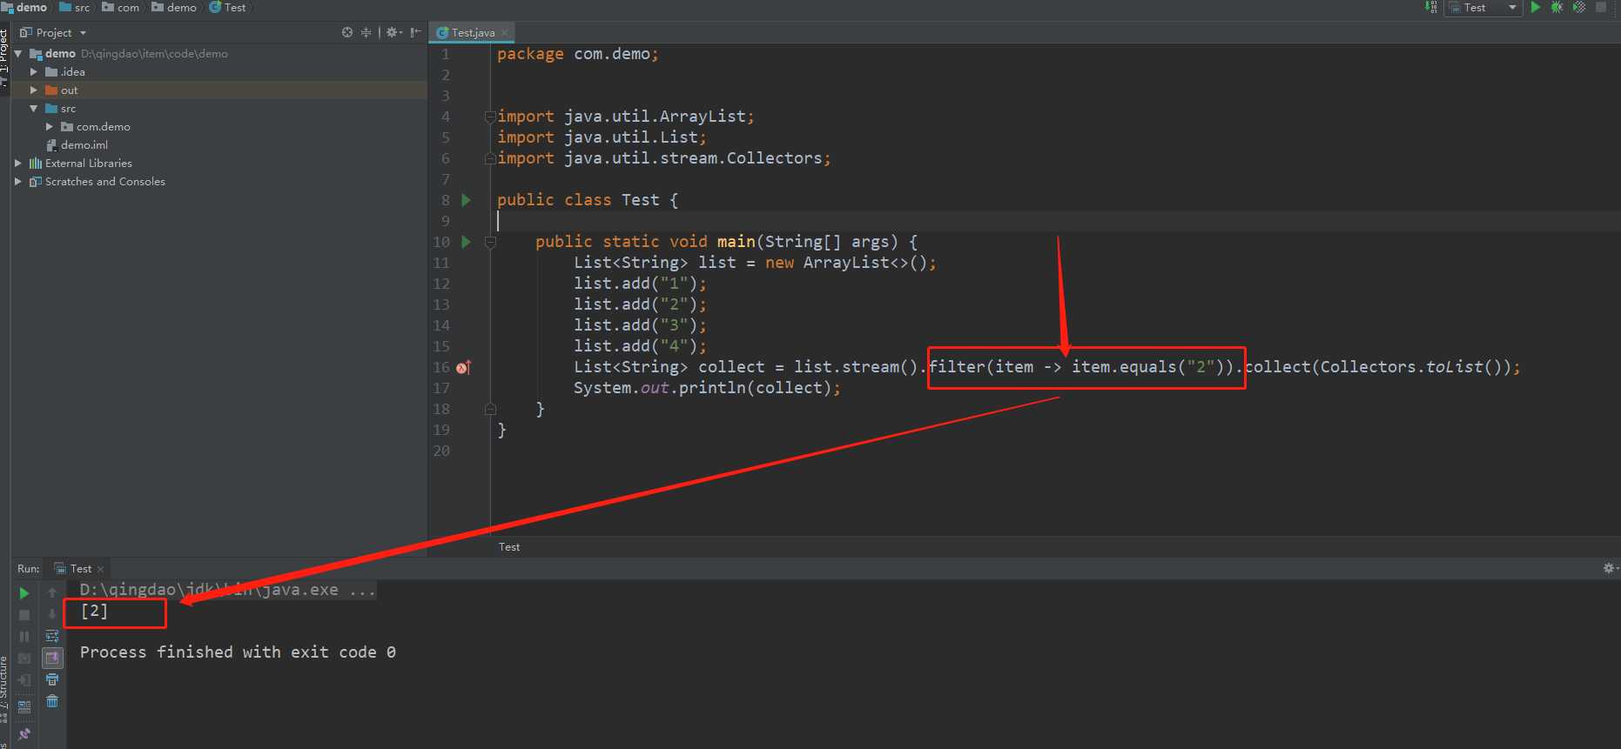Click "Process finished with exit code 0" text
The width and height of the screenshot is (1621, 749).
[x=238, y=652]
